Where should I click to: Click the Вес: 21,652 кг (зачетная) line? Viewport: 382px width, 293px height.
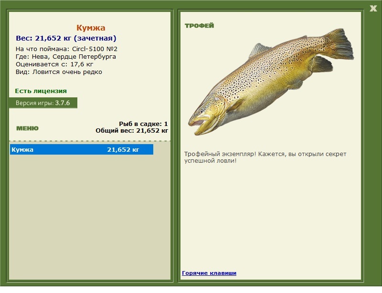click(66, 38)
